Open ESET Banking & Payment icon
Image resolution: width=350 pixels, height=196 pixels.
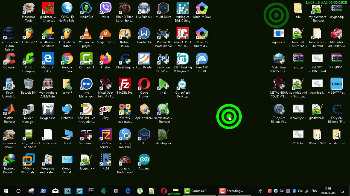click(182, 63)
